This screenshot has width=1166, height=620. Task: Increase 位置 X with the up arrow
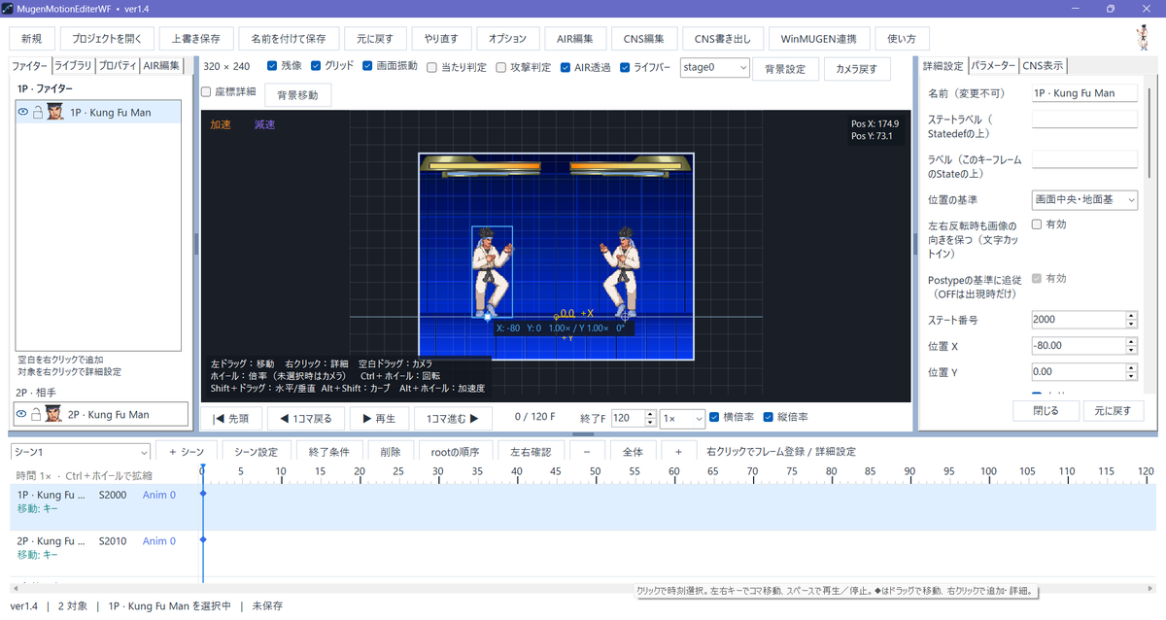[1131, 341]
